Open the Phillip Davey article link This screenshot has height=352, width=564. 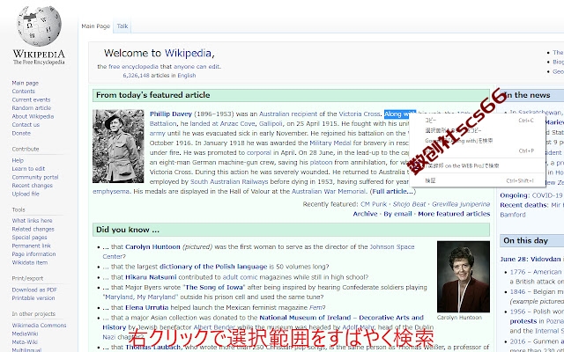tap(171, 114)
